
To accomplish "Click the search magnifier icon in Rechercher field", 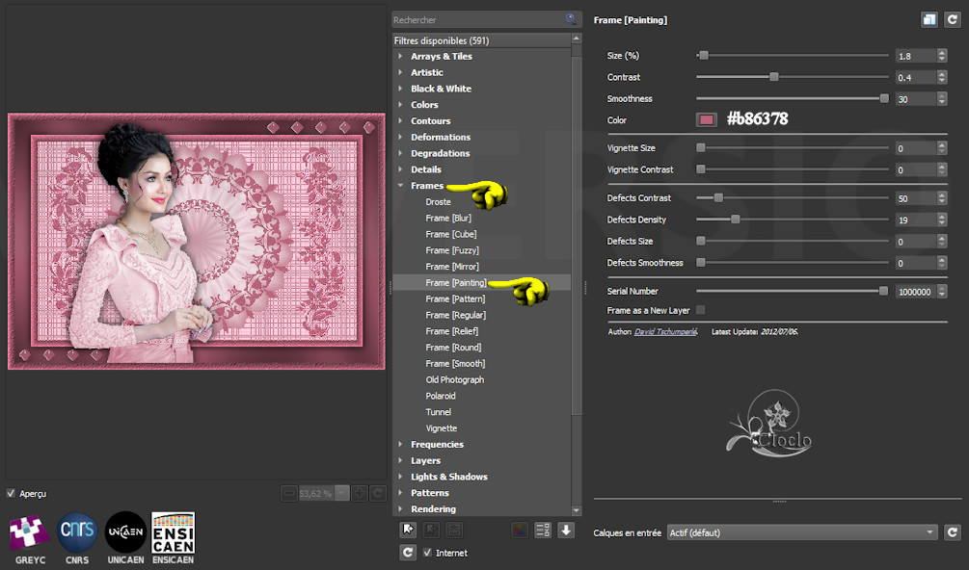I will (x=572, y=19).
